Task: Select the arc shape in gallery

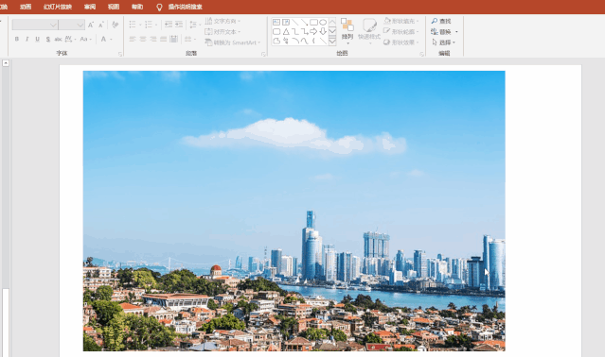Action: tap(295, 41)
